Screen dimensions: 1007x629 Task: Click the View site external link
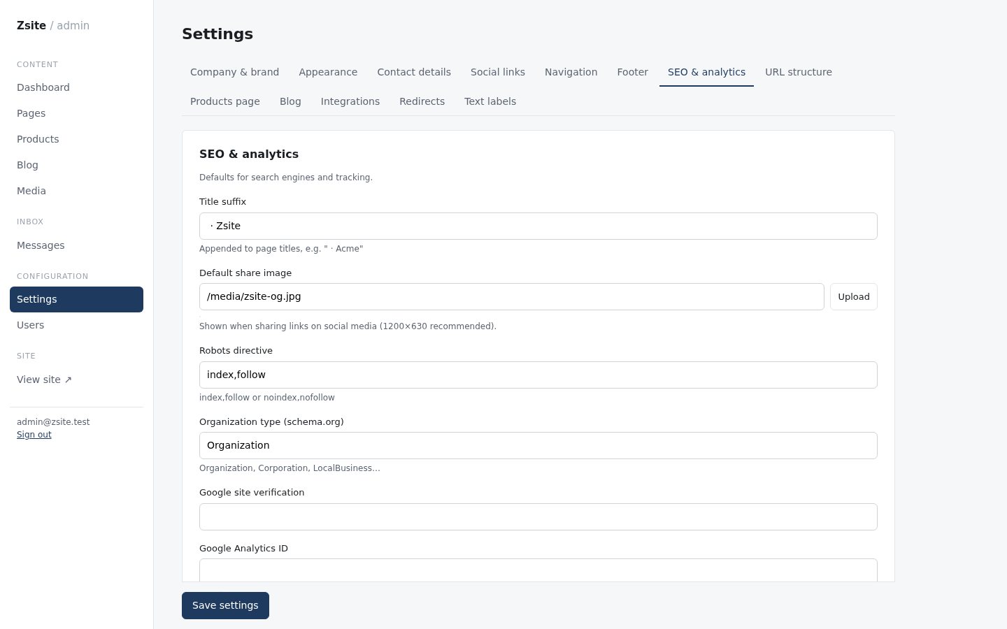pos(76,379)
